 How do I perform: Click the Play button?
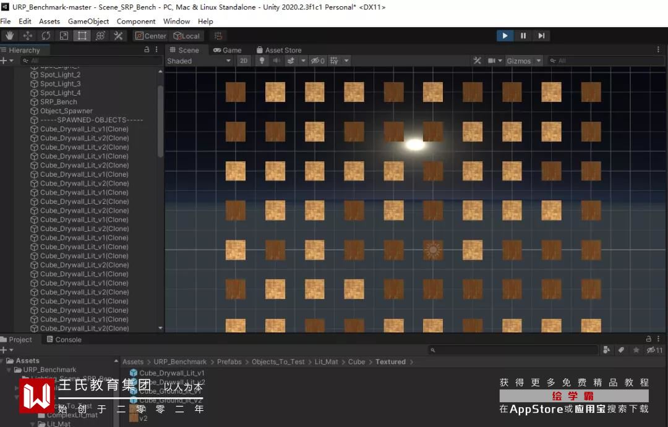(505, 36)
